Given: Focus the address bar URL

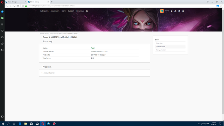Looking at the screenshot, I should [x=51, y=6].
